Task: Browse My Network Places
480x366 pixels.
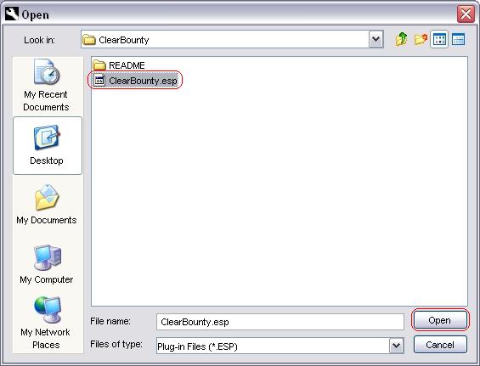Action: pos(46,324)
